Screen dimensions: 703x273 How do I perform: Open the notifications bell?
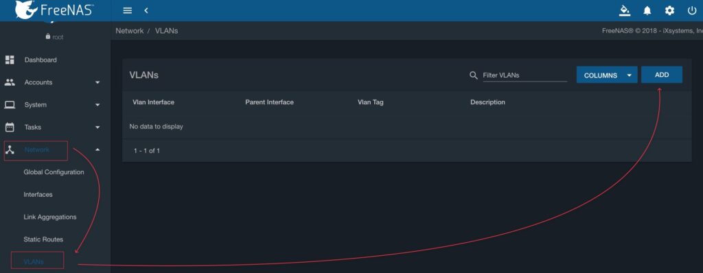(647, 10)
